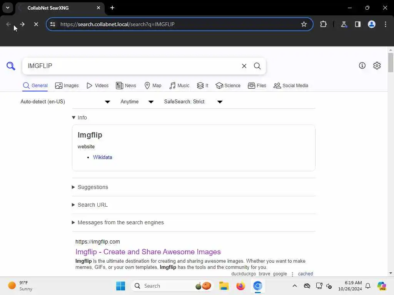Bookmark this page with star icon

(304, 24)
